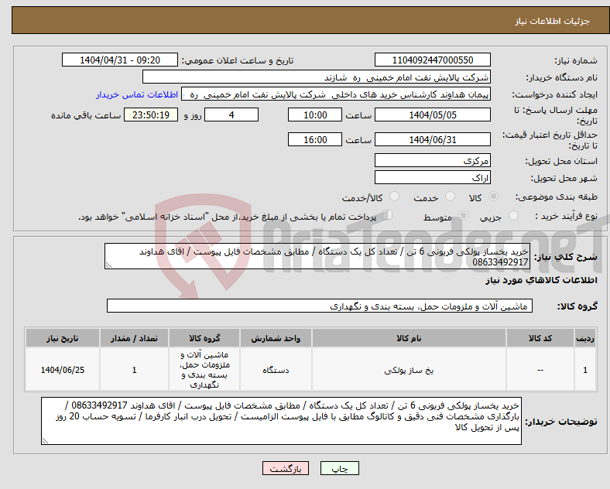Viewport: 610px width, 489px height.
Task: Click the general need description text area
Action: tap(317, 257)
